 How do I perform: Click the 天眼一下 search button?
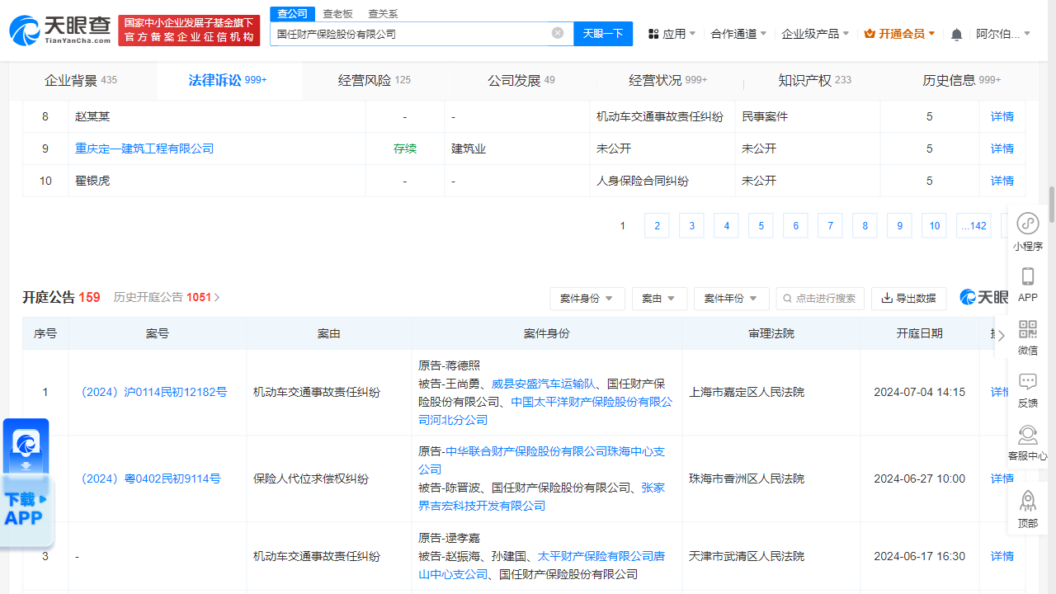coord(603,33)
